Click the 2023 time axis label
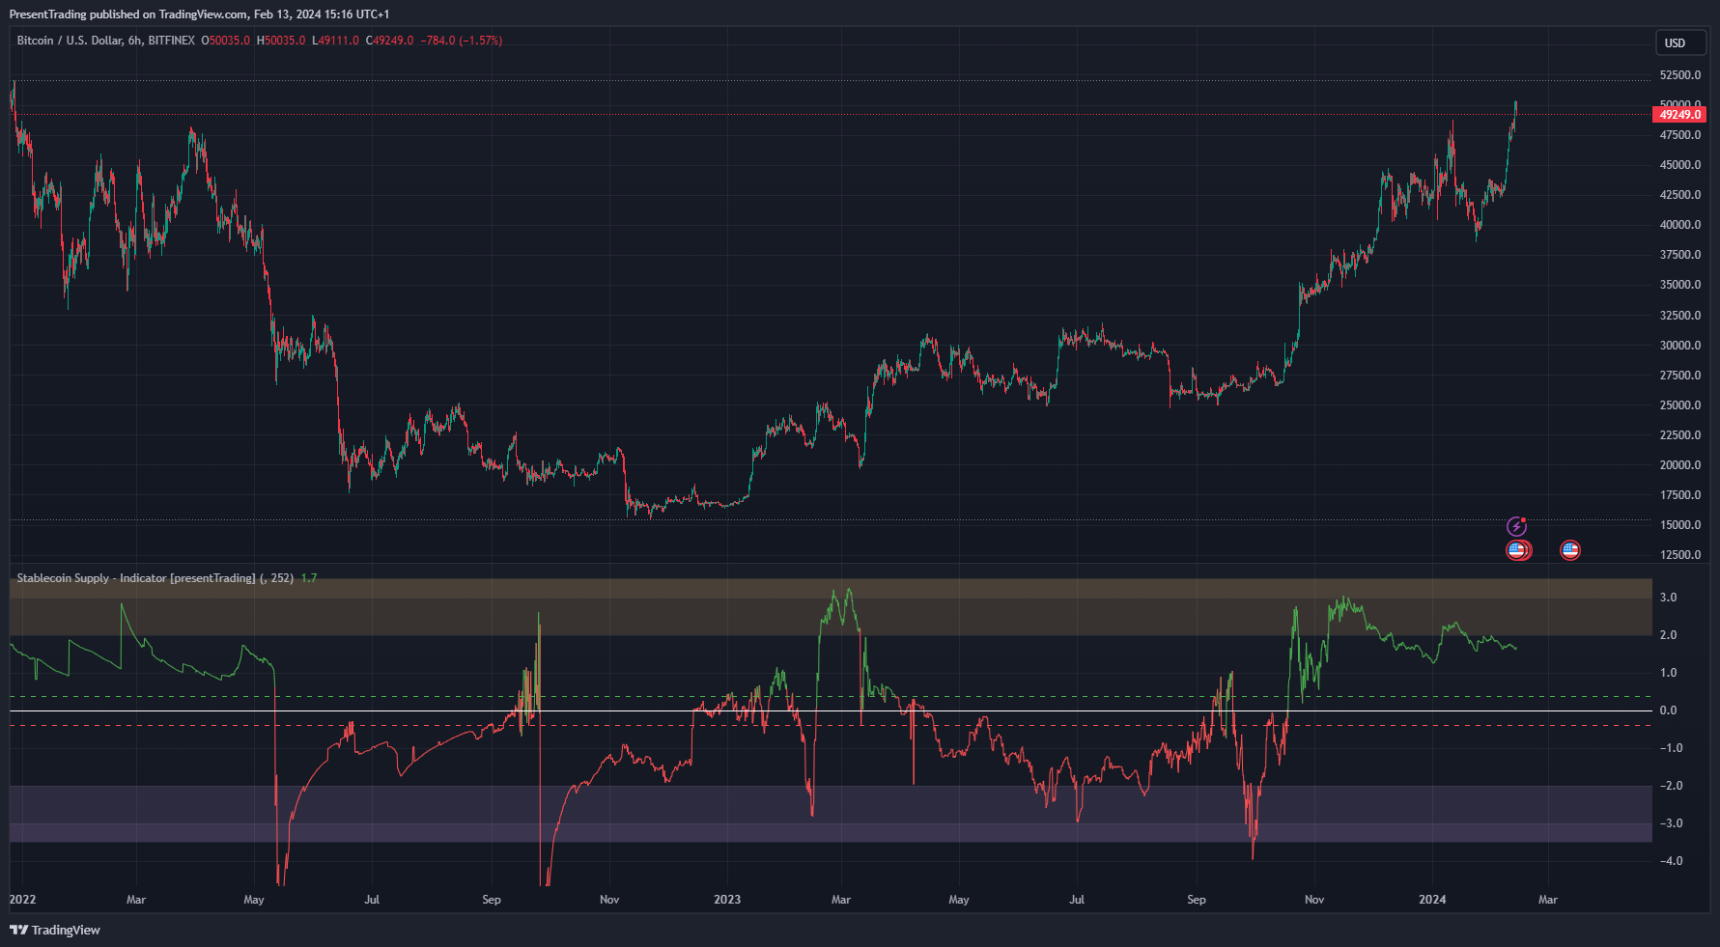The height and width of the screenshot is (947, 1720). (727, 900)
